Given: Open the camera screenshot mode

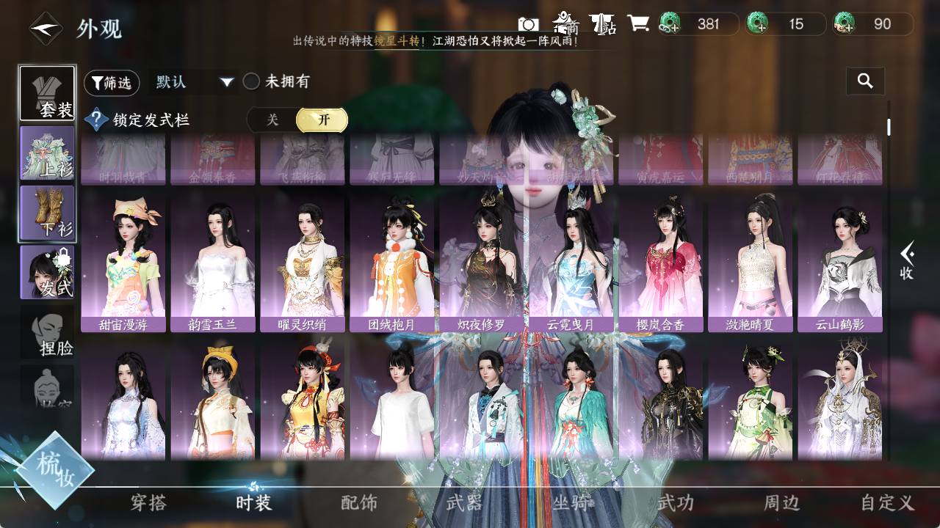Looking at the screenshot, I should (528, 24).
